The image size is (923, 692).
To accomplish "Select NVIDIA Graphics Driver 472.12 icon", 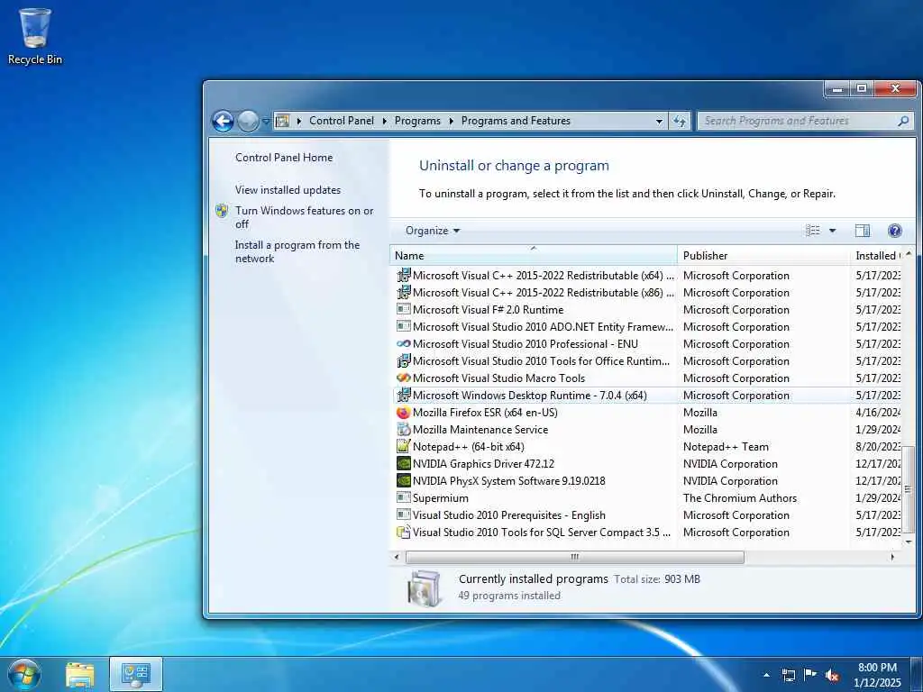I will click(403, 464).
